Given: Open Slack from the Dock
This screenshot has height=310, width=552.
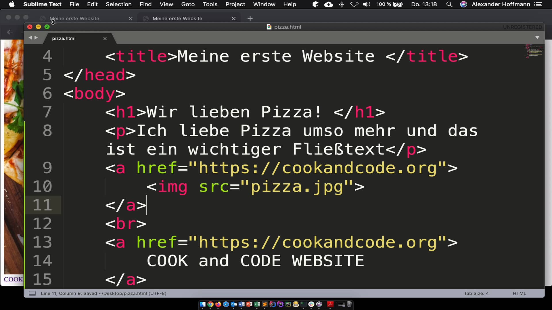Looking at the screenshot, I should [x=311, y=305].
